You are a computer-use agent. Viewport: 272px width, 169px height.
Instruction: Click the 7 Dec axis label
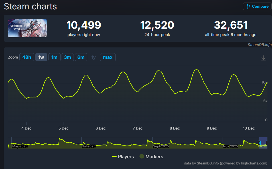[x=137, y=128]
